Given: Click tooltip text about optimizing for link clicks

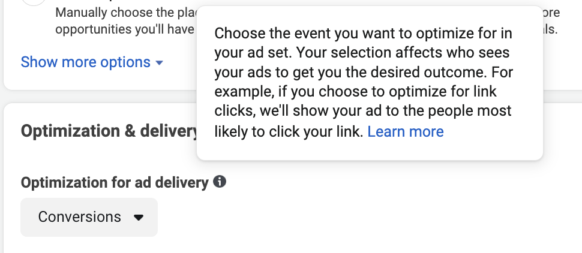Looking at the screenshot, I should click(x=356, y=91).
